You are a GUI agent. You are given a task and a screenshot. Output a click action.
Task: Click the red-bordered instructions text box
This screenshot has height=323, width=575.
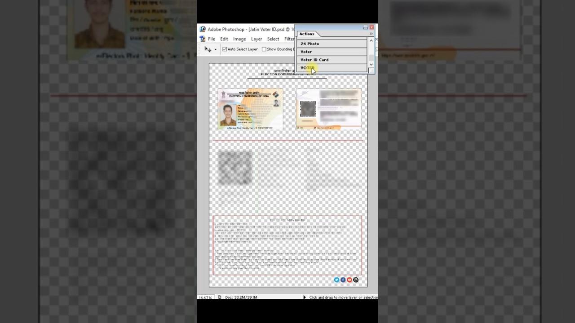coord(287,245)
